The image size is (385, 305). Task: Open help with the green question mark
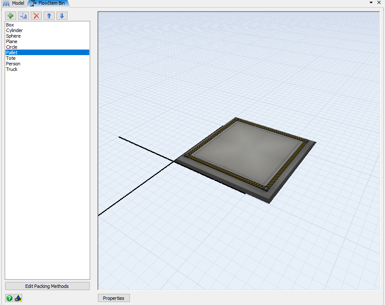pos(9,298)
